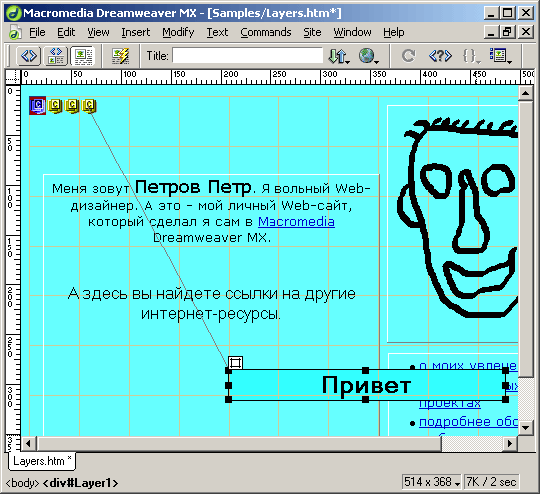Enable Live Data View
The image size is (540, 494).
coord(120,56)
